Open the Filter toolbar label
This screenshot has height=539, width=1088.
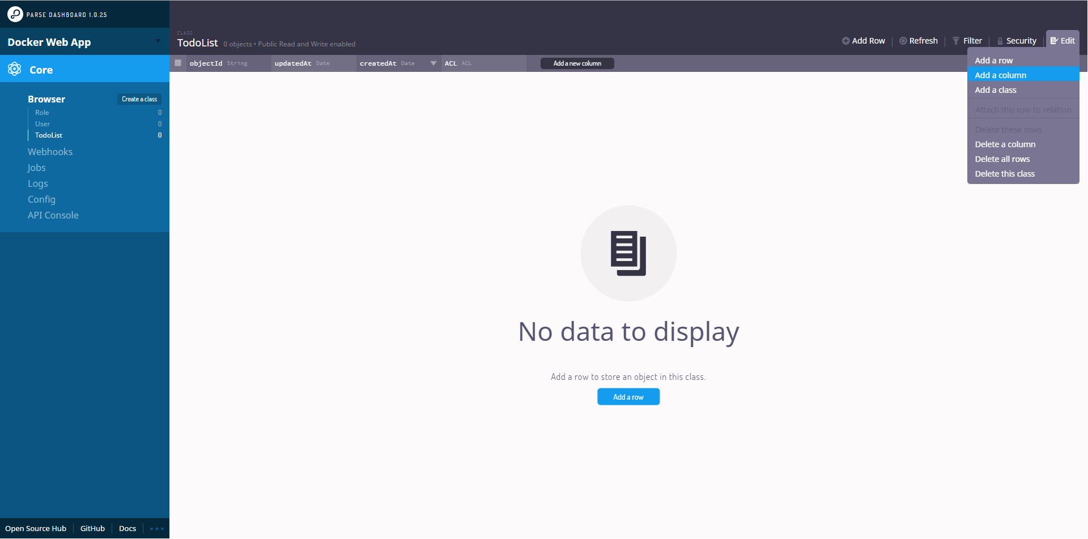pyautogui.click(x=972, y=41)
